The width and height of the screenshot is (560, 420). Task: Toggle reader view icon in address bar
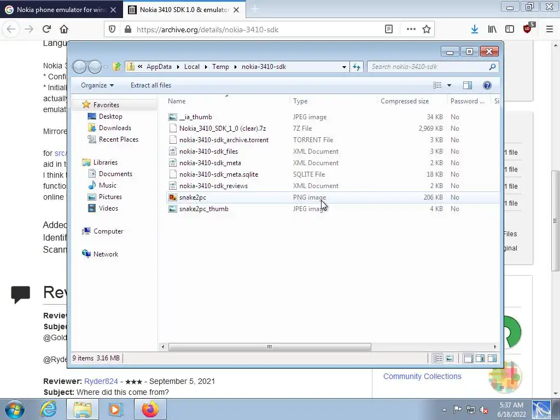coord(389,30)
